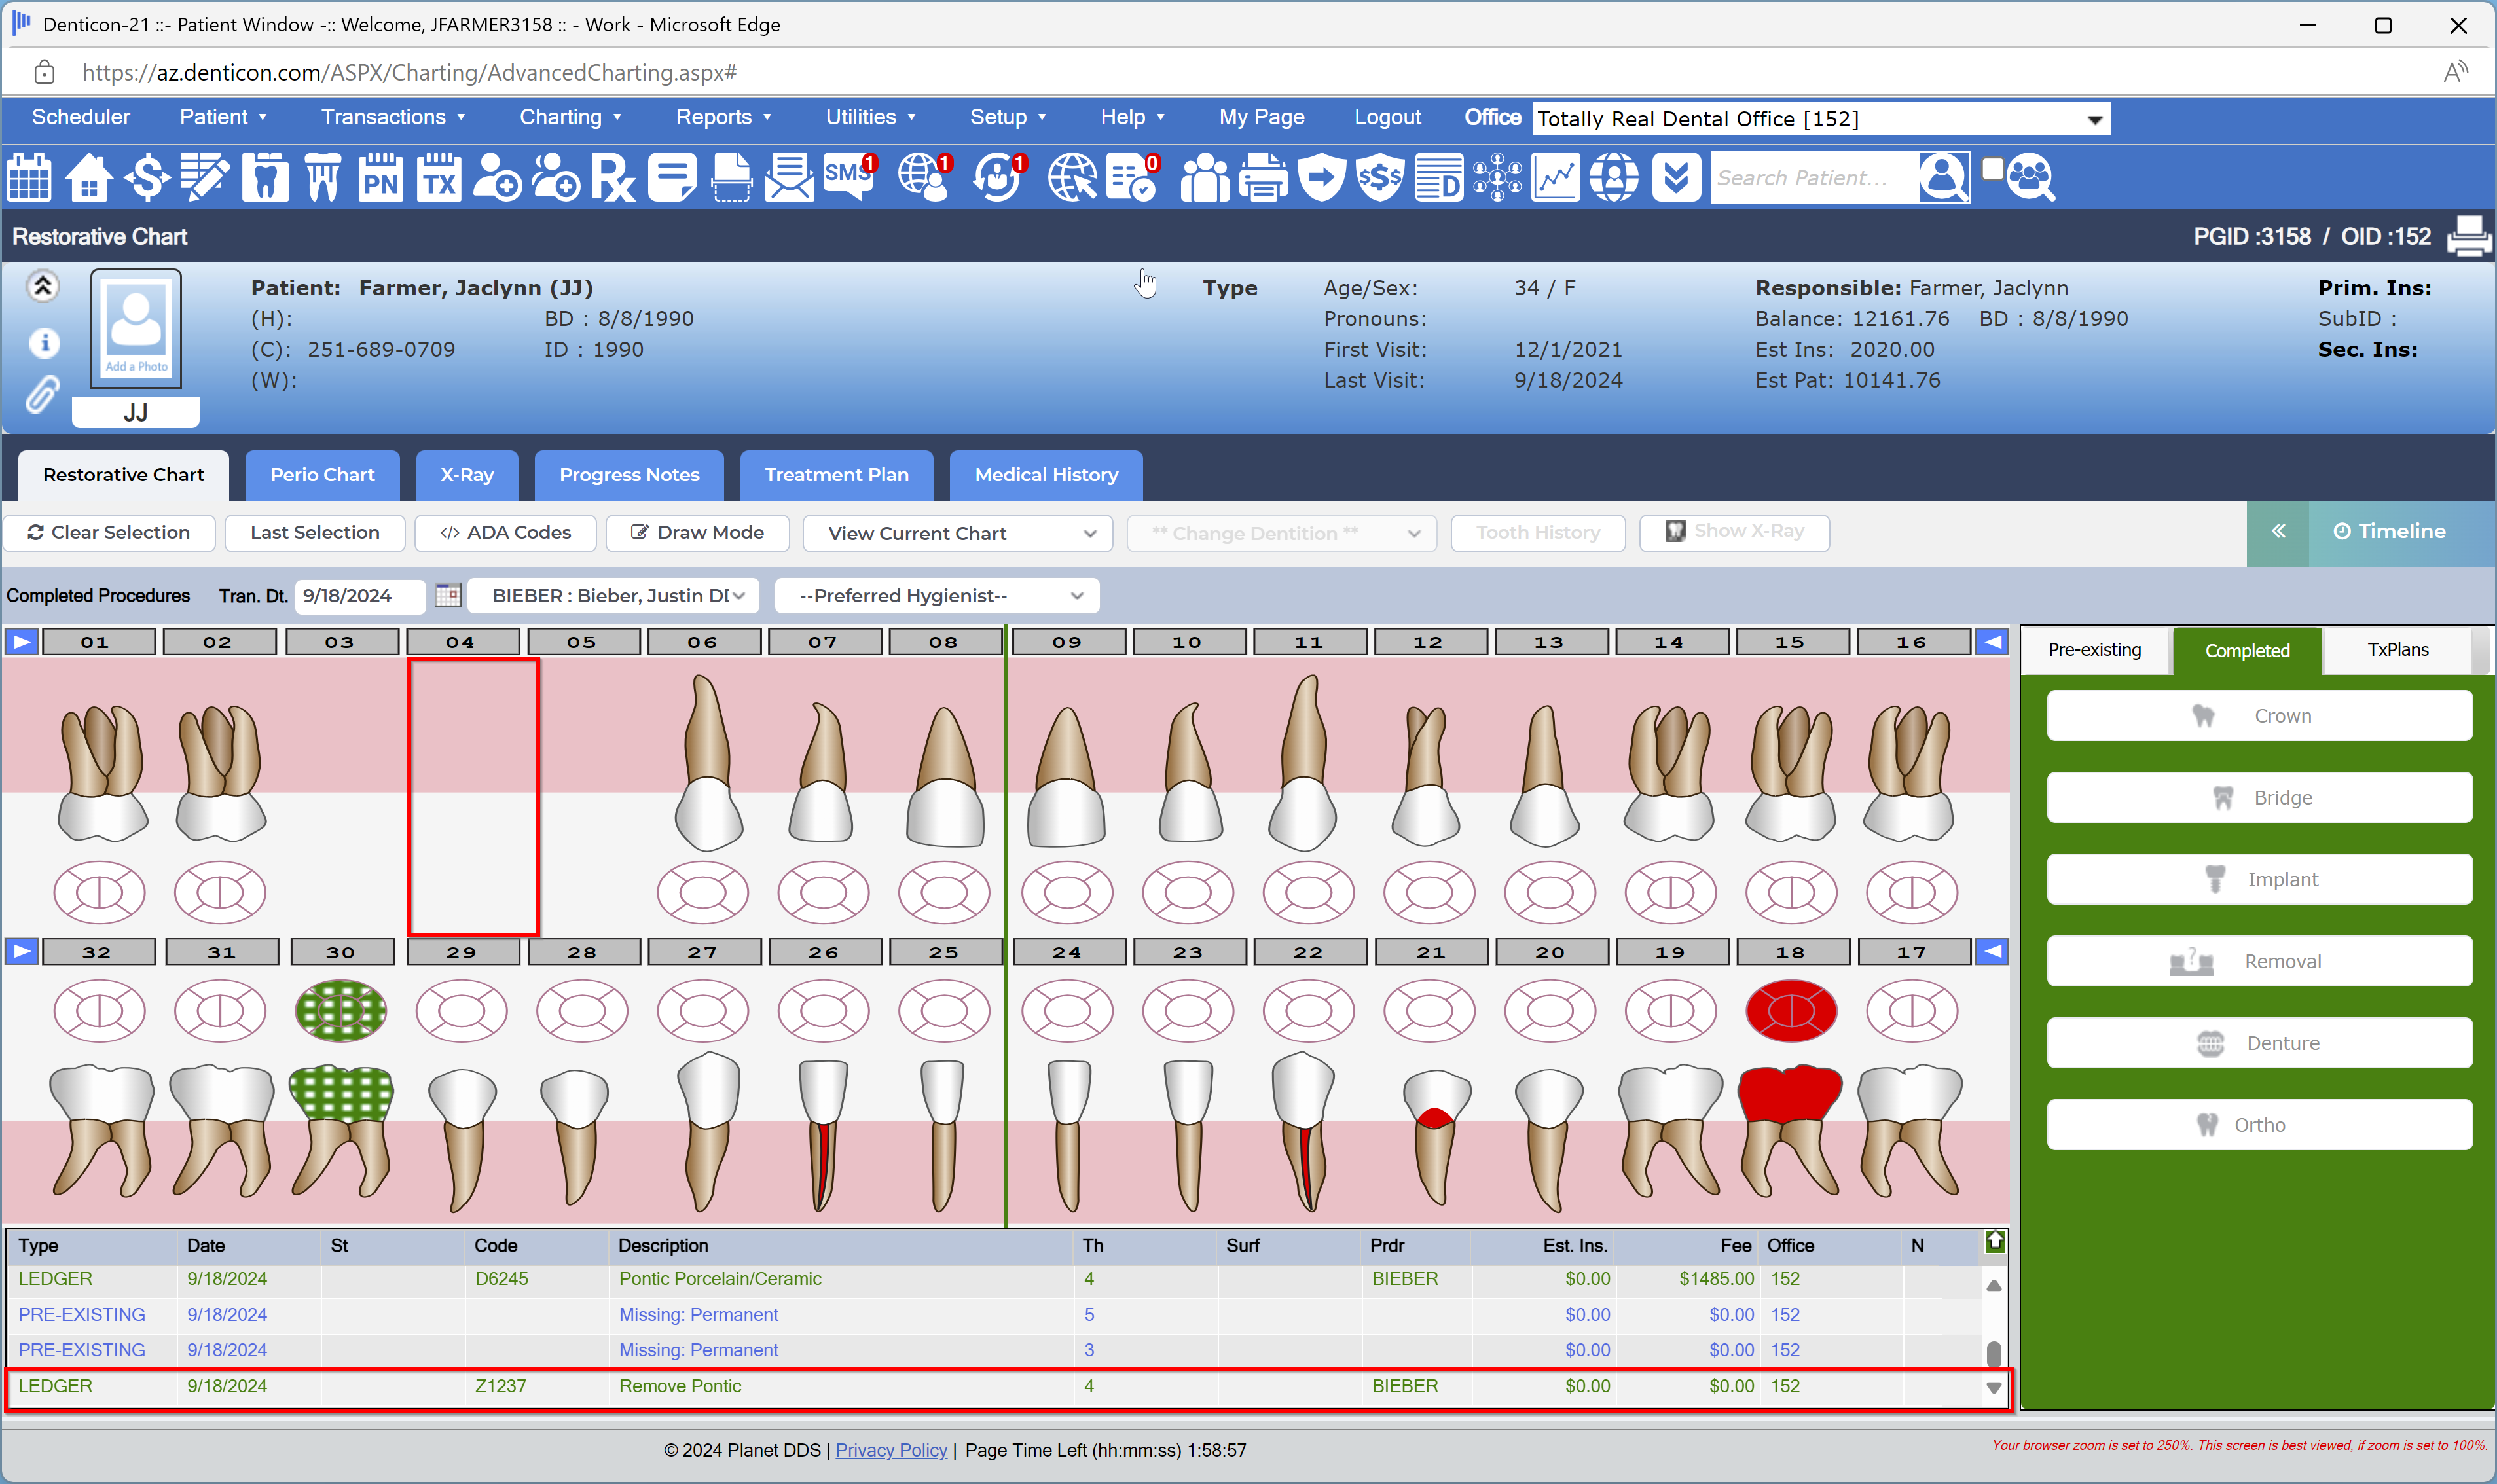The image size is (2497, 1484).
Task: Open the scheduler calendar icon
Action: click(x=29, y=178)
